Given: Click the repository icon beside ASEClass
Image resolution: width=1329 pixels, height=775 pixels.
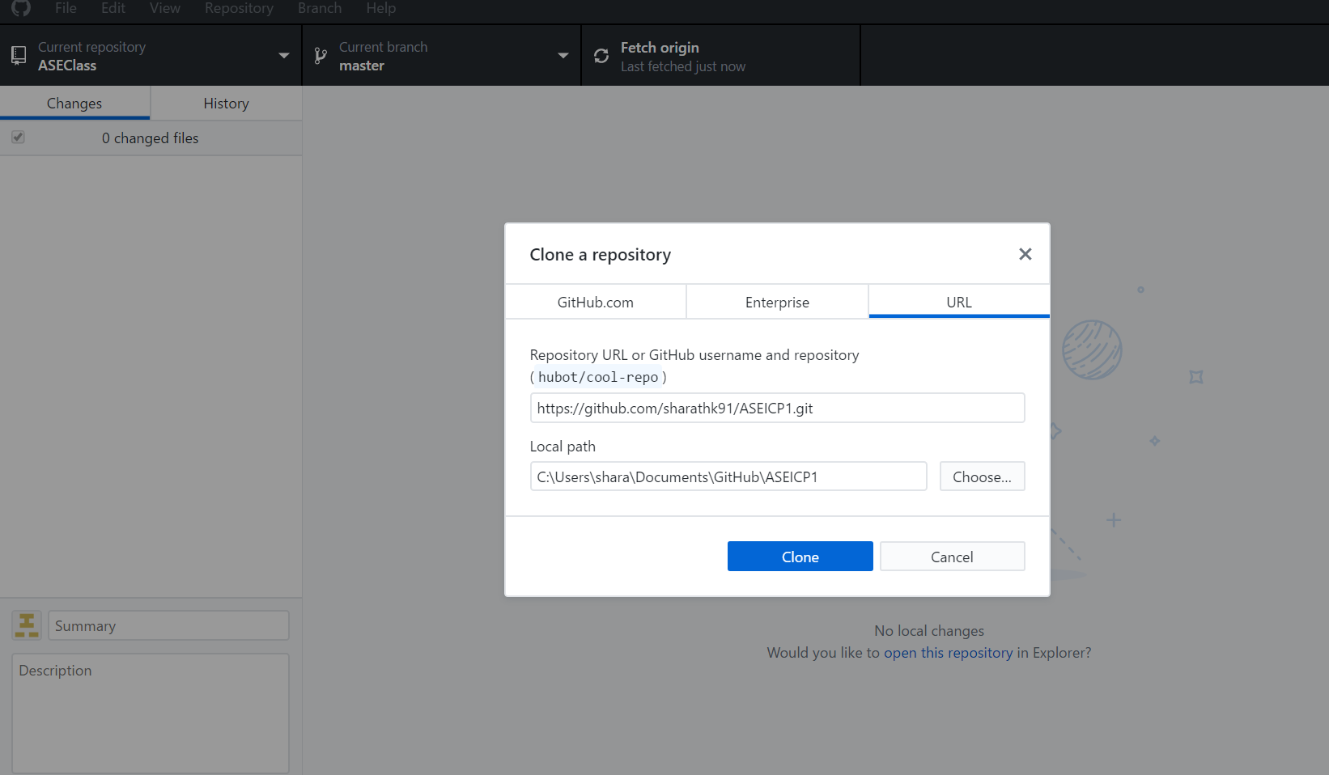Looking at the screenshot, I should point(19,56).
